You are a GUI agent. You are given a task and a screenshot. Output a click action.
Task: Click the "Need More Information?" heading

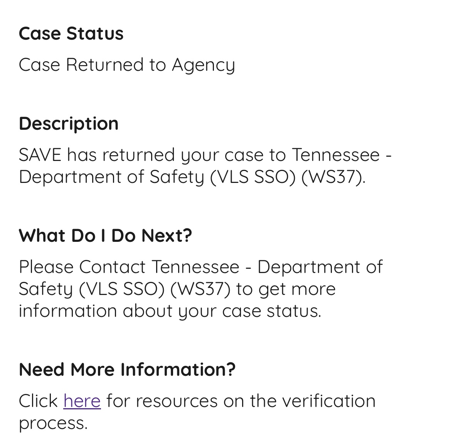[127, 369]
